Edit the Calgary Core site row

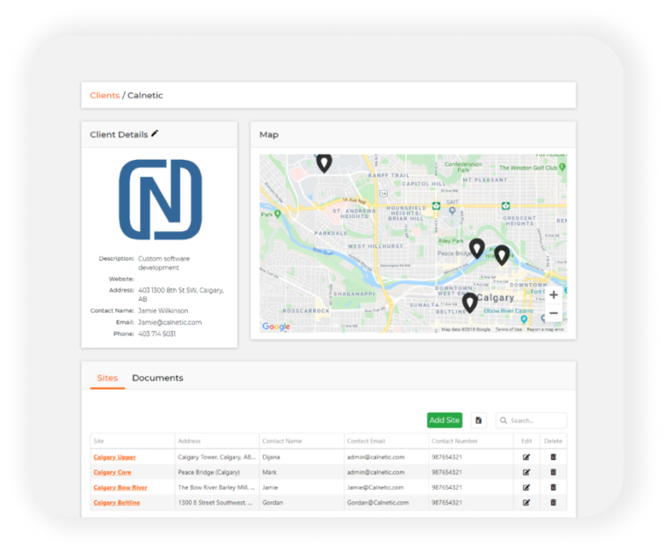point(526,472)
